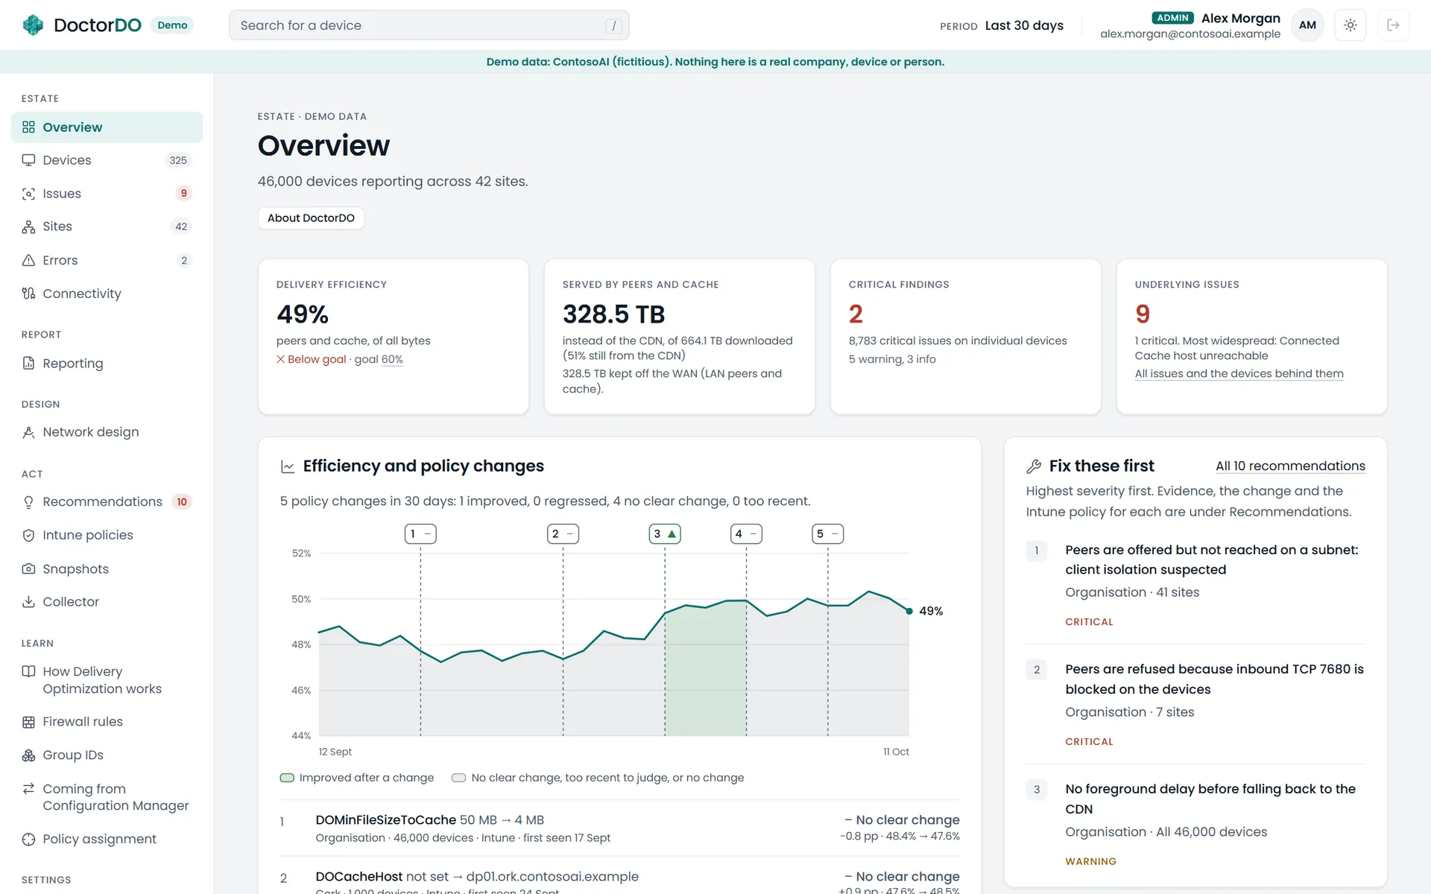Focus the Search for a device field
The height and width of the screenshot is (894, 1431).
[429, 25]
